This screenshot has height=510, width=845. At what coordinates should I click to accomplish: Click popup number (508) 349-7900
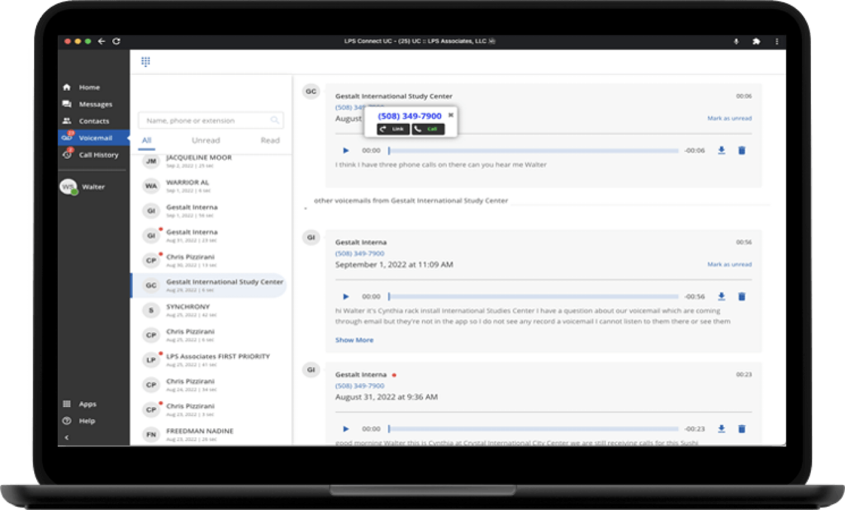point(410,116)
